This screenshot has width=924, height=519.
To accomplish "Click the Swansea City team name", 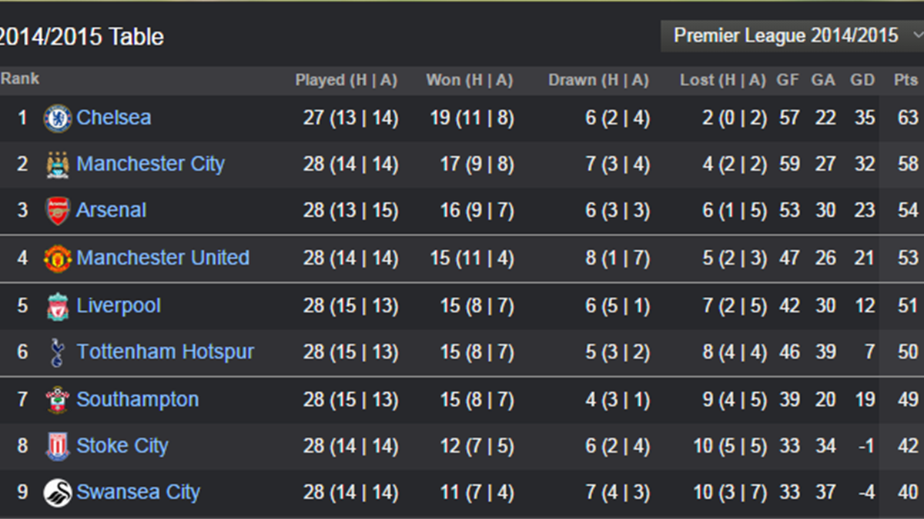I will coord(139,492).
